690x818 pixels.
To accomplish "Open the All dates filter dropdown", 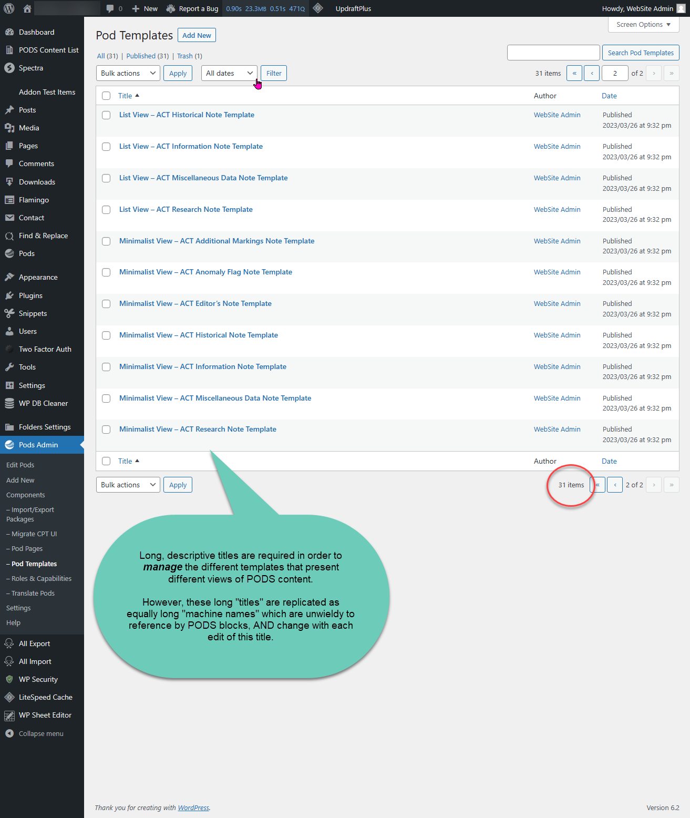I will (229, 73).
